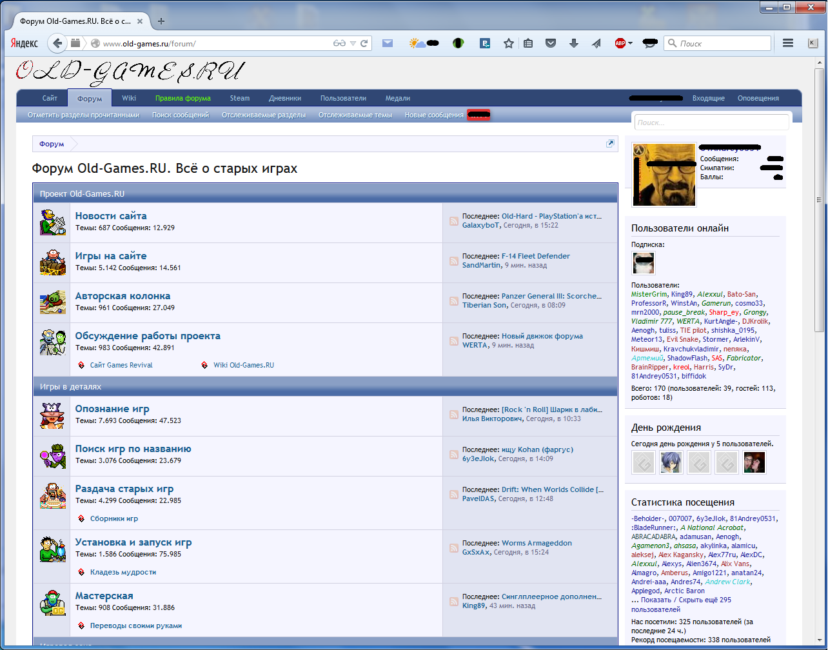Open the downloads arrow icon
828x650 pixels.
[573, 43]
